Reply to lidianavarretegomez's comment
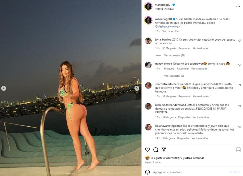This screenshot has width=243, height=176. [183, 138]
